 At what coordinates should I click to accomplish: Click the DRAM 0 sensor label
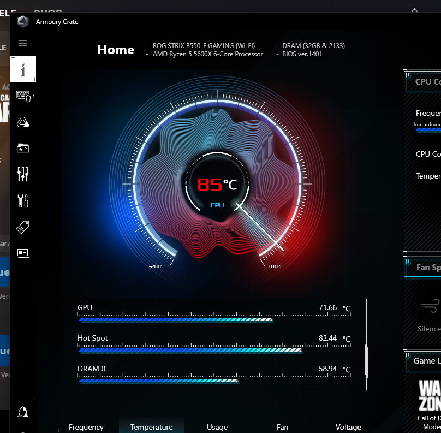tap(91, 369)
